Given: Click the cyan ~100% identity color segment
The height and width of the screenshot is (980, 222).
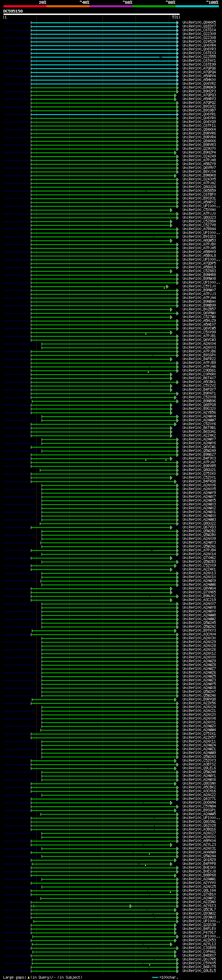Looking at the screenshot, I should (x=197, y=7).
